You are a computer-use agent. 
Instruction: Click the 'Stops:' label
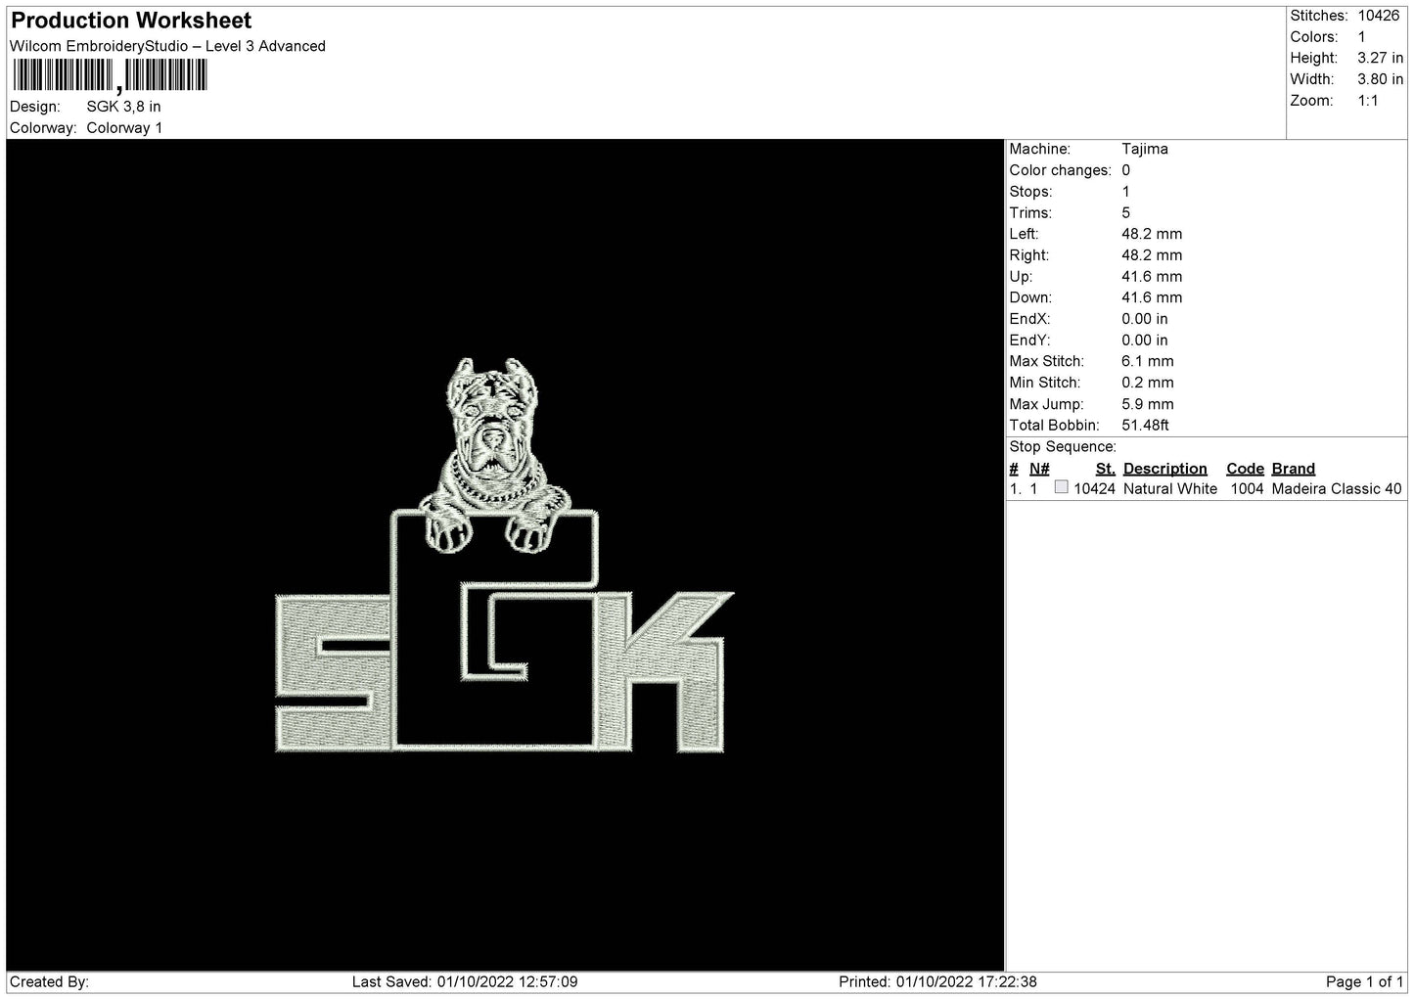pyautogui.click(x=1030, y=192)
